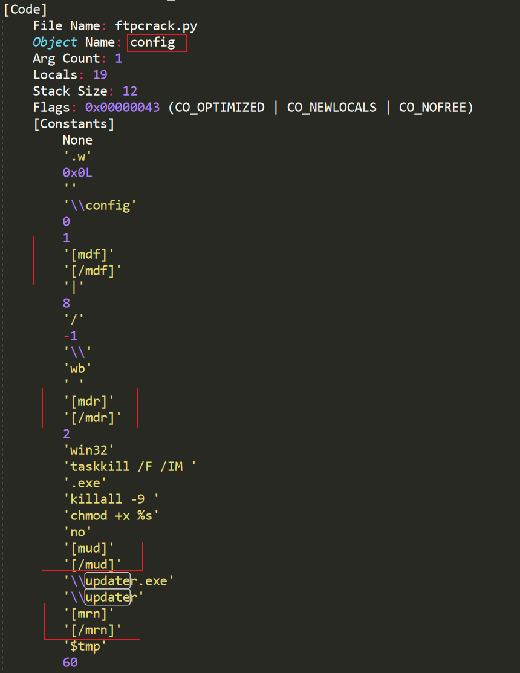Click the [Constants] section header
This screenshot has width=520, height=673.
coord(74,123)
